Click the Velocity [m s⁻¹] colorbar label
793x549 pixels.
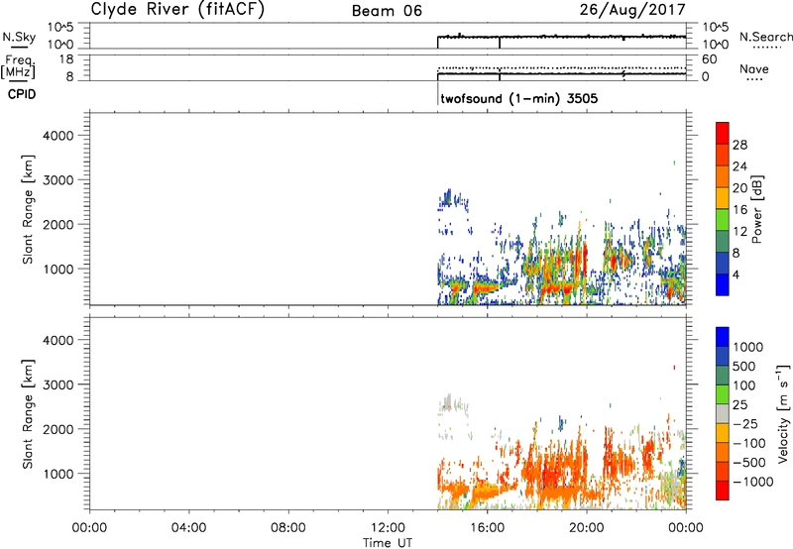click(x=783, y=413)
